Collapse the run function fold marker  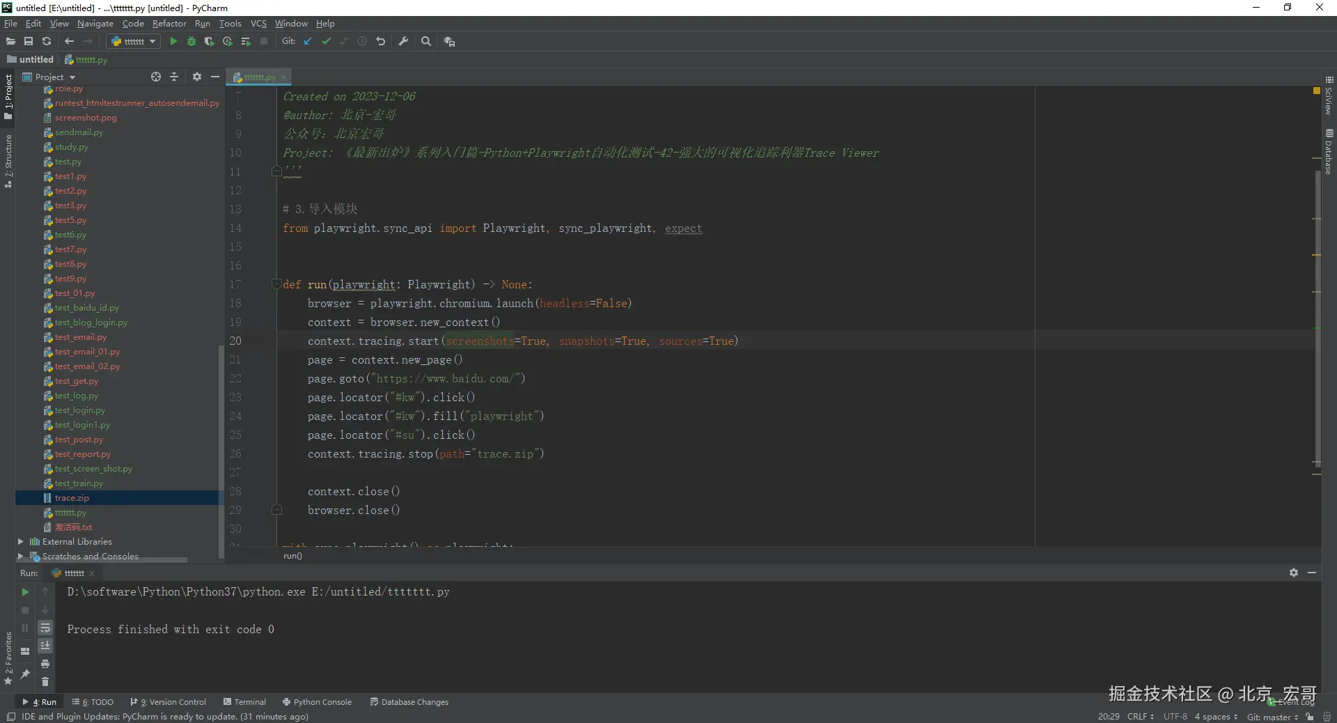pyautogui.click(x=276, y=284)
